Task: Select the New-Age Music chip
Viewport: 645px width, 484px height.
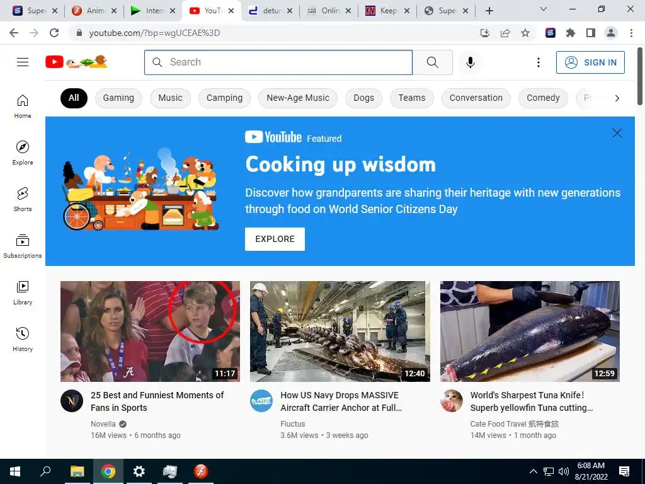Action: coord(298,98)
